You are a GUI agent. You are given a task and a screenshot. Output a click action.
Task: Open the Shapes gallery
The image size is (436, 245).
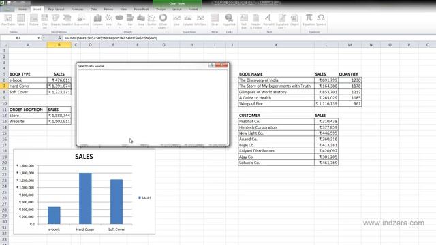[56, 20]
